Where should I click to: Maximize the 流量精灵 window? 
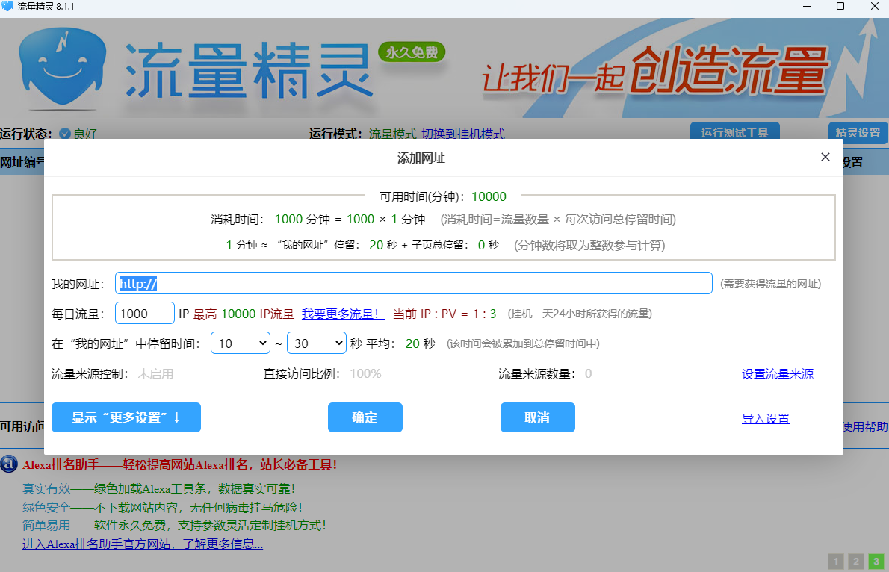coord(840,6)
